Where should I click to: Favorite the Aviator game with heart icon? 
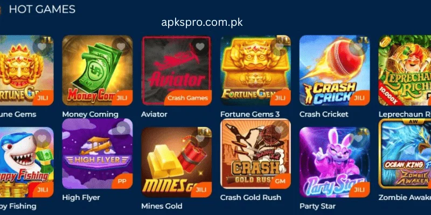click(x=200, y=47)
